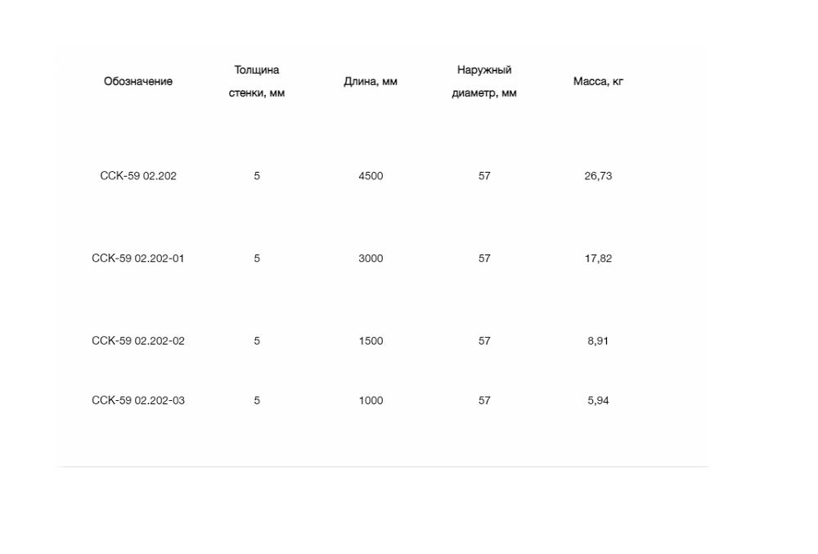Click diameter 57 in ССК-59 02.202-01 row
This screenshot has height=554, width=818.
coord(484,259)
